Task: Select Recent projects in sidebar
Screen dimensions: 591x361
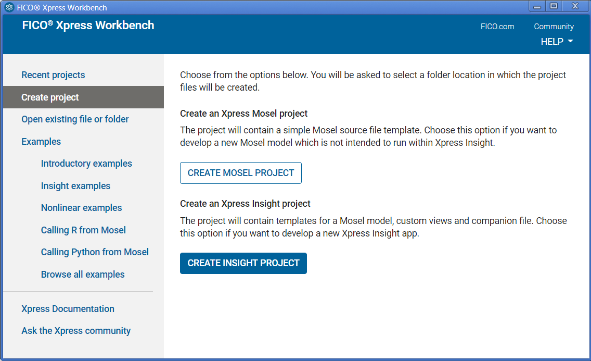Action: pos(53,74)
